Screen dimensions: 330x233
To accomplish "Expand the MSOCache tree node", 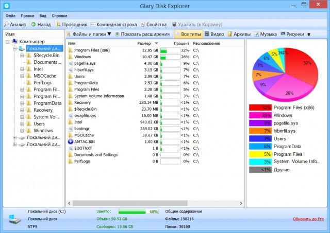I will click(22, 76).
